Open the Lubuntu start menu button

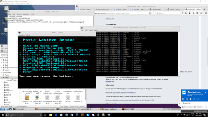coord(3,109)
